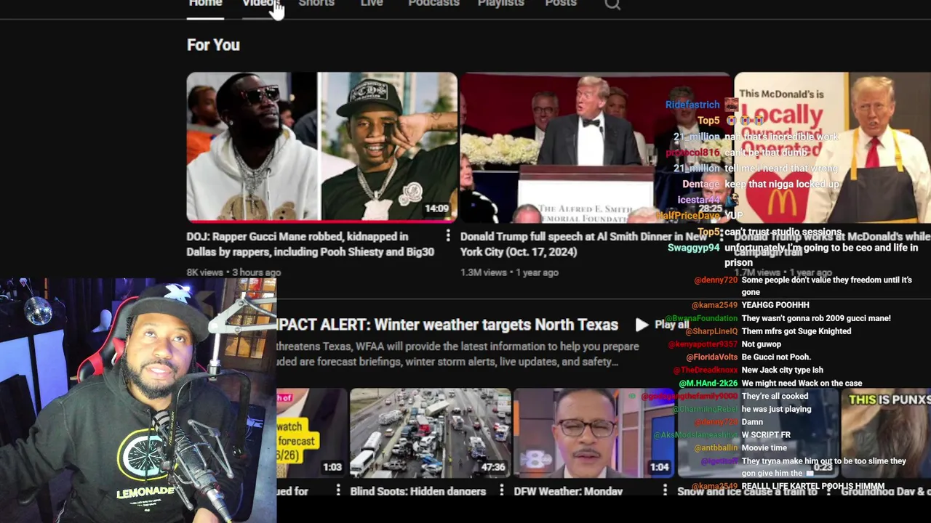Viewport: 931px width, 523px height.
Task: Click chat username Swaggyp94
Action: click(694, 248)
